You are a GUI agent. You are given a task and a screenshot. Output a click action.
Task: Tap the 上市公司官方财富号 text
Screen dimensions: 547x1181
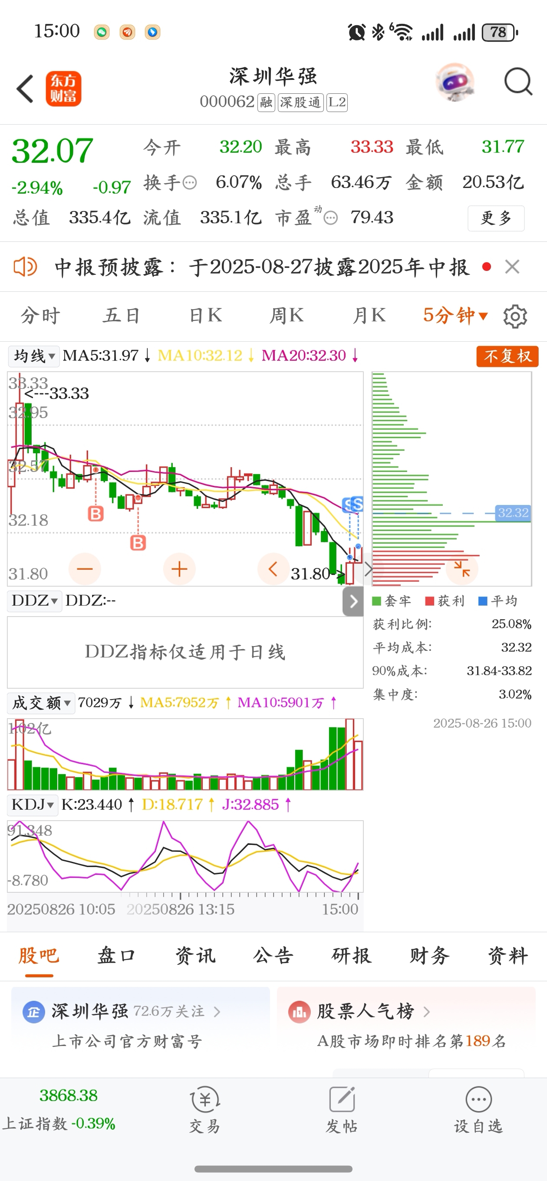(x=128, y=1041)
